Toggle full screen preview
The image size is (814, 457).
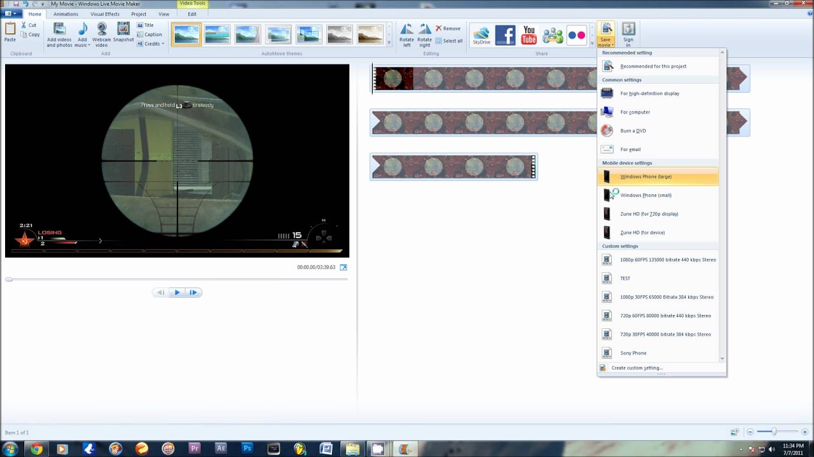point(343,267)
